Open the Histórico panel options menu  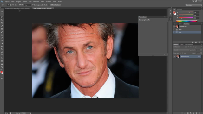coord(201,24)
